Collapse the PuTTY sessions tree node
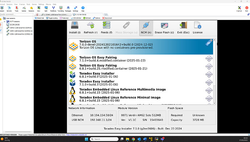 4,21
